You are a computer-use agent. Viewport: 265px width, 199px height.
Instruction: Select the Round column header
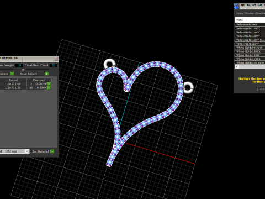coord(13,80)
